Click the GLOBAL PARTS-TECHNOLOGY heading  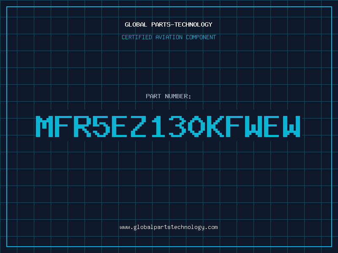pos(169,24)
